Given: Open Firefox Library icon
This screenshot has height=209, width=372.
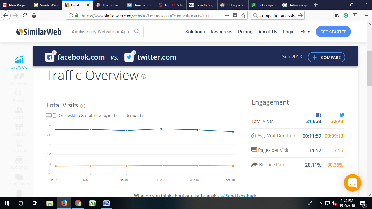Looking at the screenshot, I should pos(337,15).
